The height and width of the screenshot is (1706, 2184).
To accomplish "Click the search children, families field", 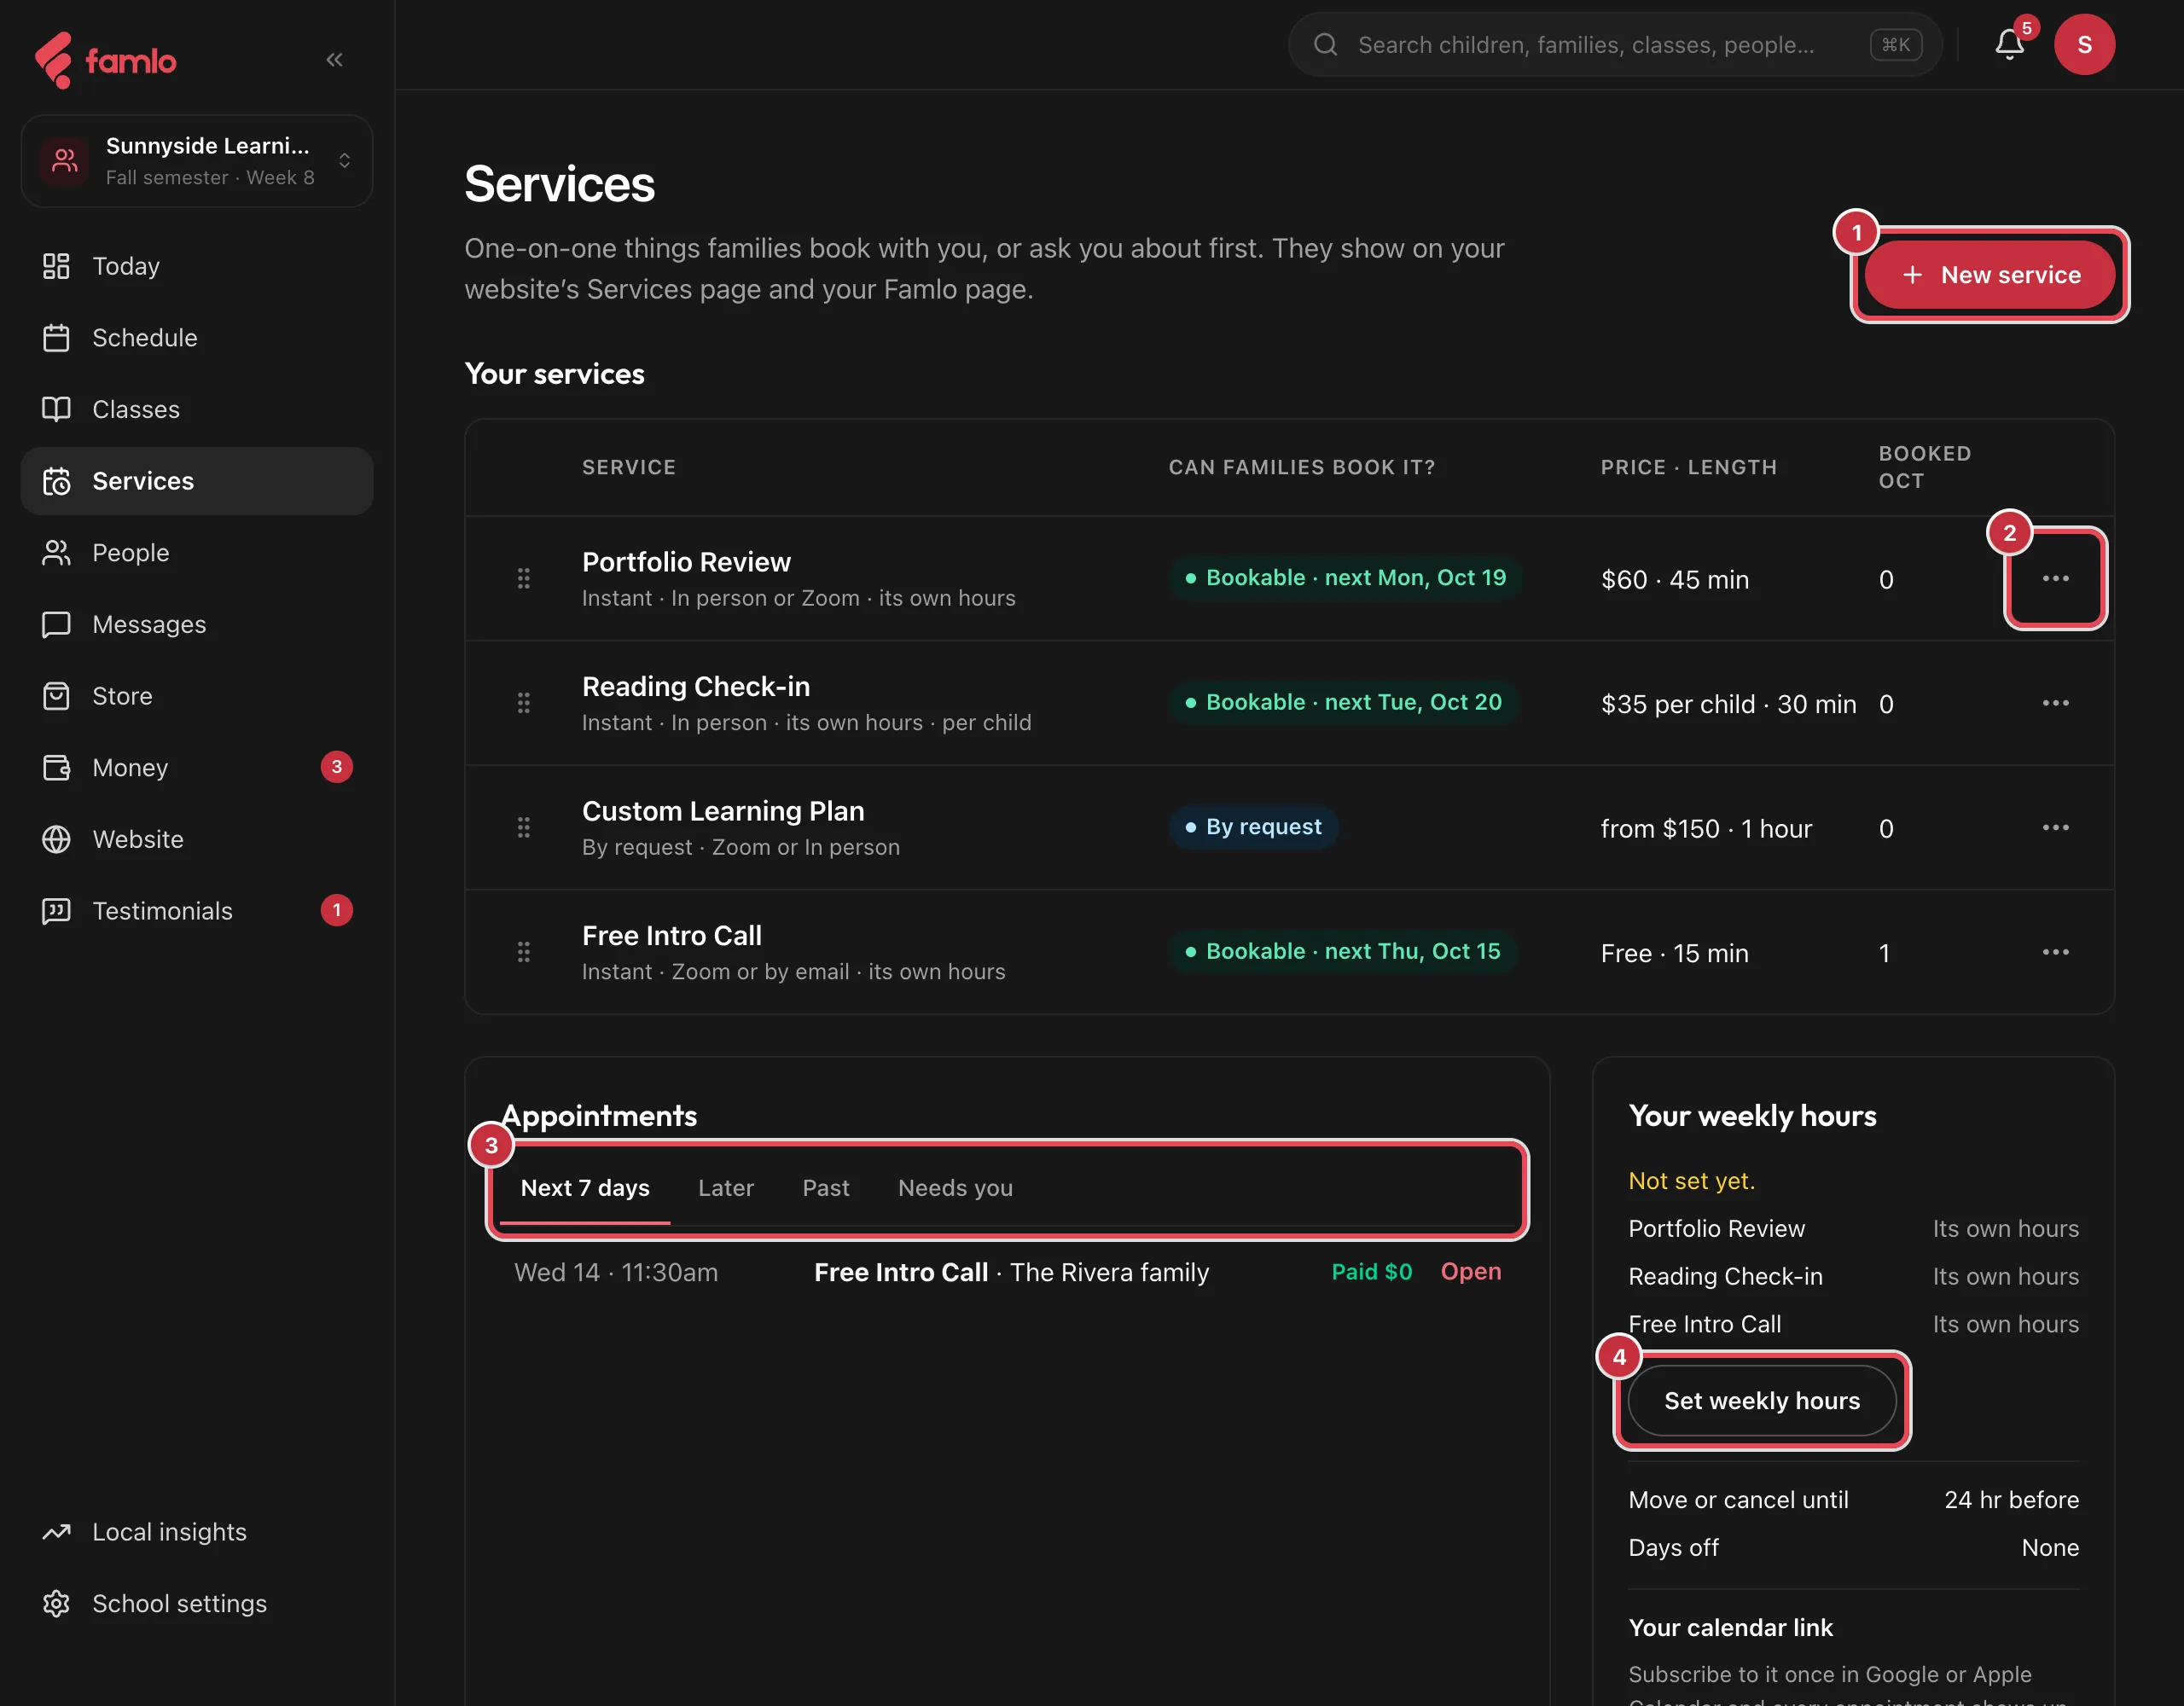I will pos(1615,45).
